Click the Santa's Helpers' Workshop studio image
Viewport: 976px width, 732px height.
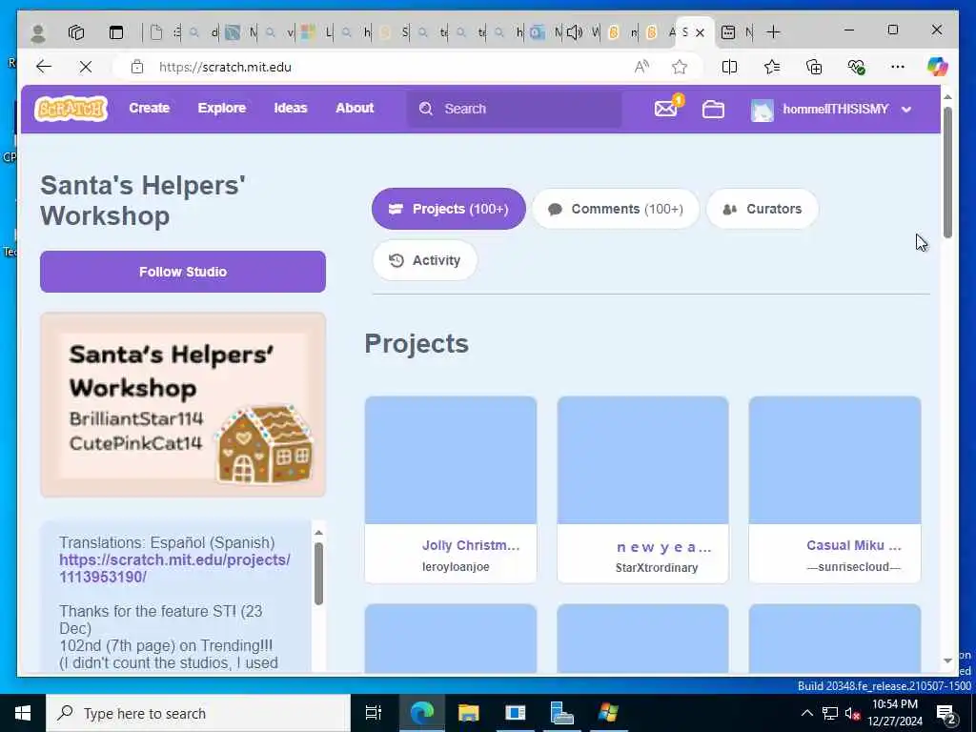coord(183,404)
